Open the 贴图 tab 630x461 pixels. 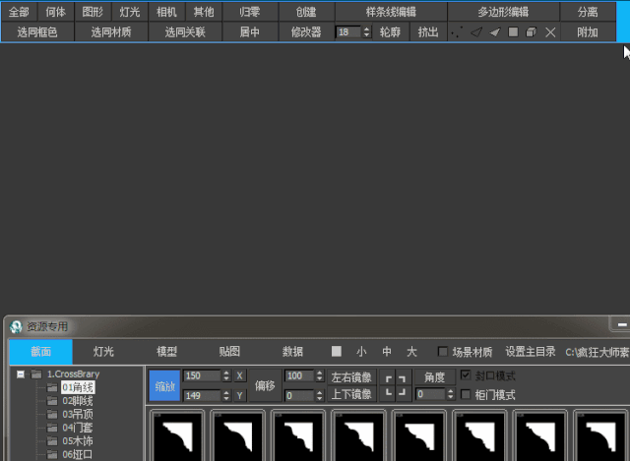point(229,352)
